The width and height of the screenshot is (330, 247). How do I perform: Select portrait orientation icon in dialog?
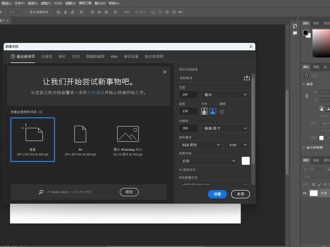tap(204, 111)
